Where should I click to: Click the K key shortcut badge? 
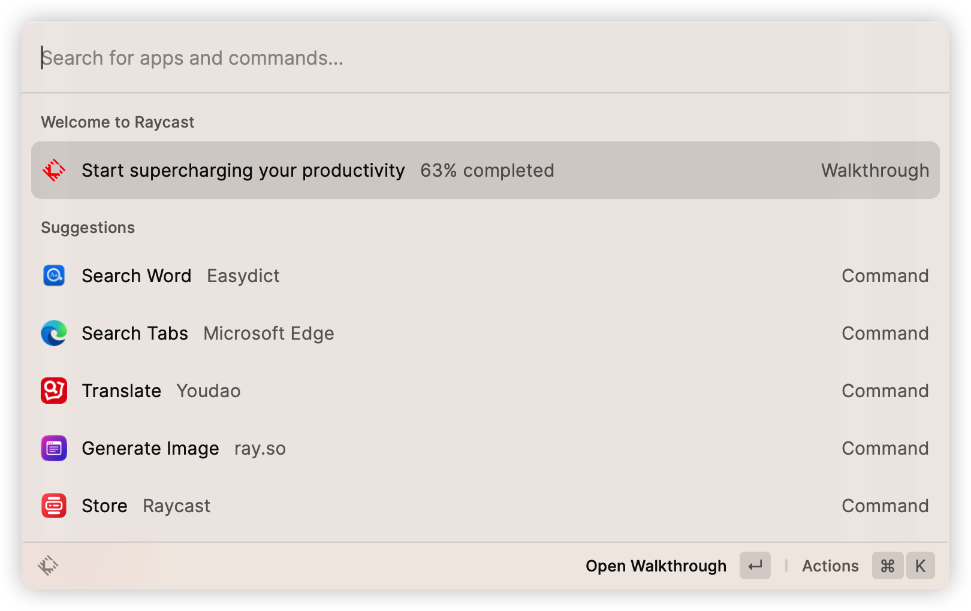click(x=920, y=565)
